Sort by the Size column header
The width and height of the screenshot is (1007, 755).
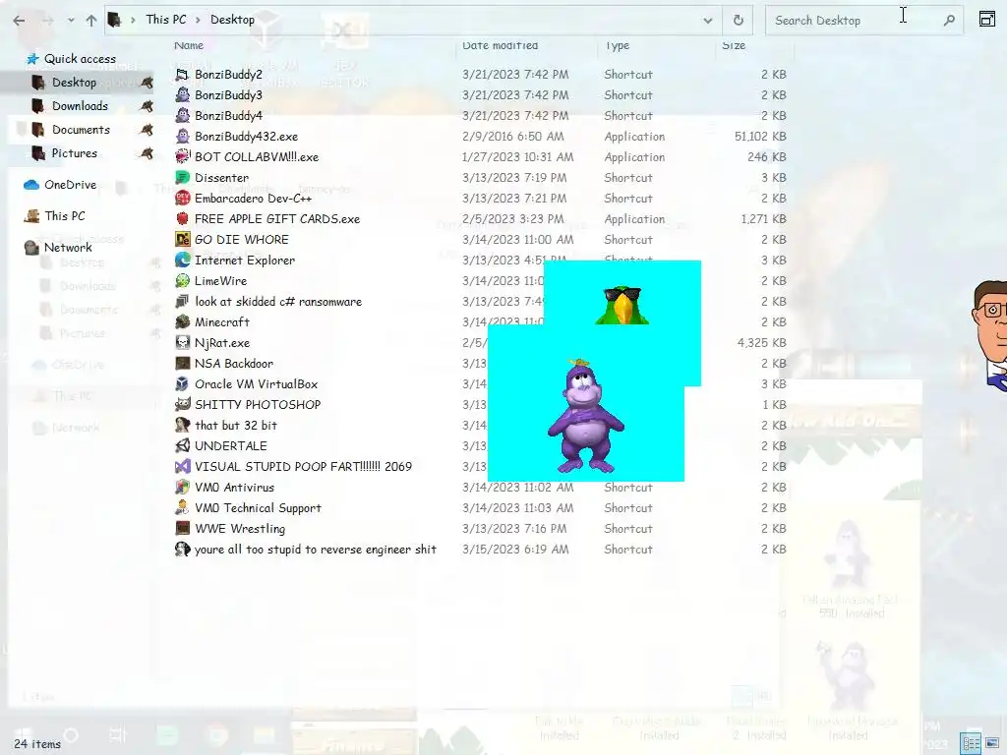[734, 45]
